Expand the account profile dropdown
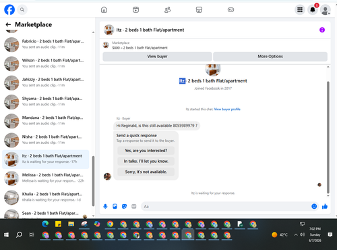Image resolution: width=337 pixels, height=250 pixels. coord(326,10)
